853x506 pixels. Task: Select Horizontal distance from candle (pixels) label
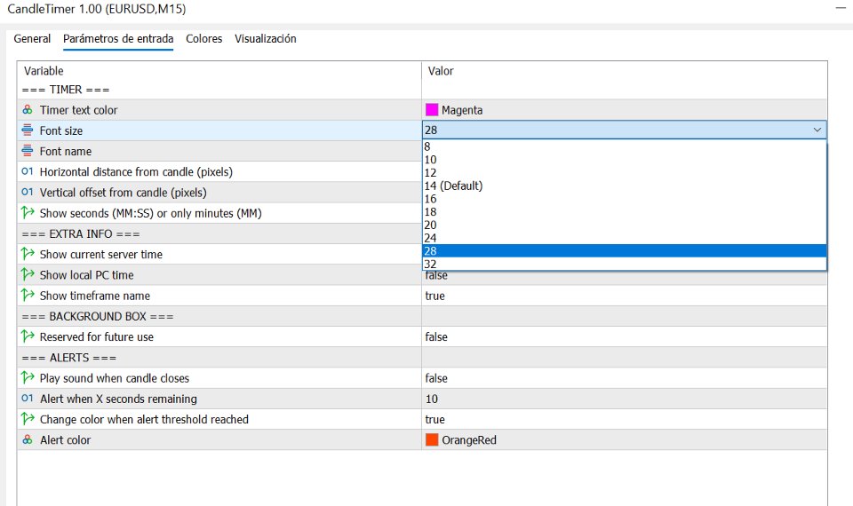[136, 171]
